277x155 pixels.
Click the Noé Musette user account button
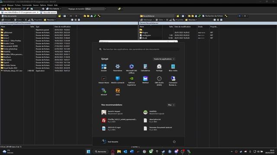click(110, 142)
